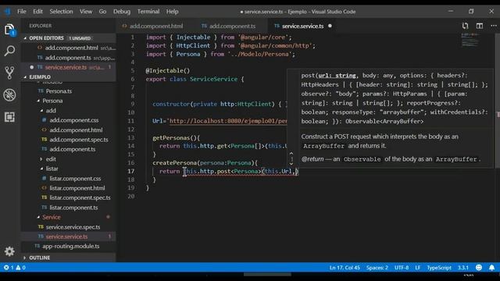500x281 pixels.
Task: Split the editor with the split icon
Action: (479, 26)
